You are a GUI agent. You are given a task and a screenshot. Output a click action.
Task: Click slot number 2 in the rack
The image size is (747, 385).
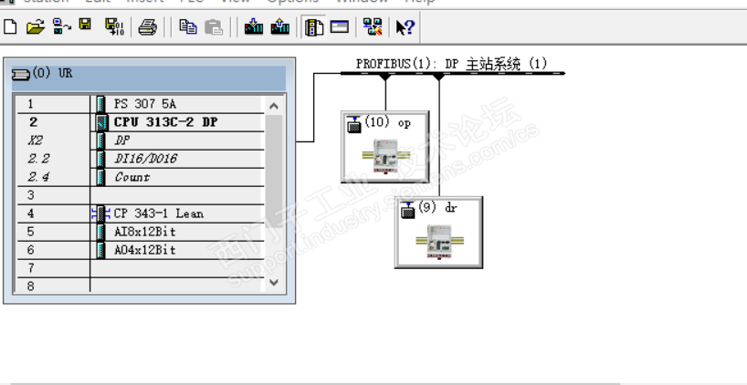(33, 122)
